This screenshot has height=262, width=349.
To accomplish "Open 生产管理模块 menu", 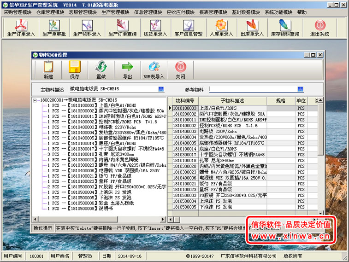I will [115, 12].
